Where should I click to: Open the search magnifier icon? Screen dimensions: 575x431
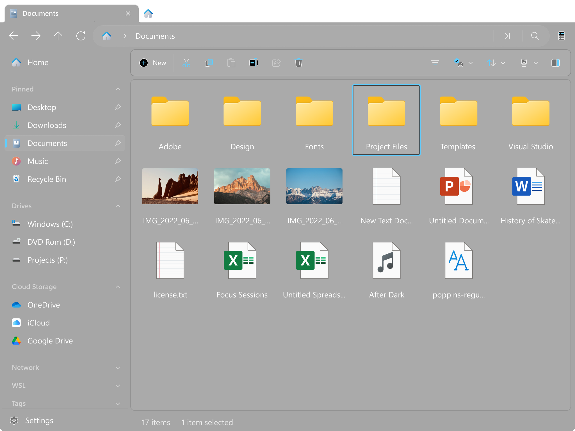click(535, 36)
